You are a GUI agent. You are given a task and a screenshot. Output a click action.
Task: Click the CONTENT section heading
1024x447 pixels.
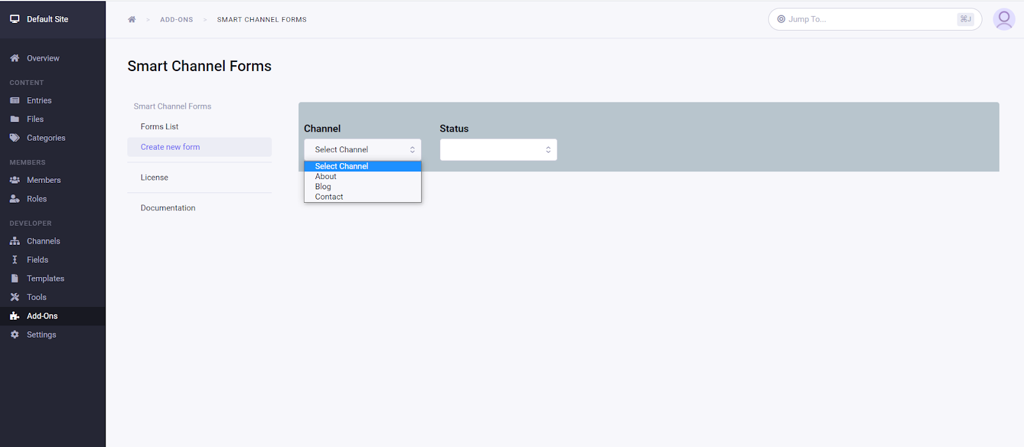[27, 82]
